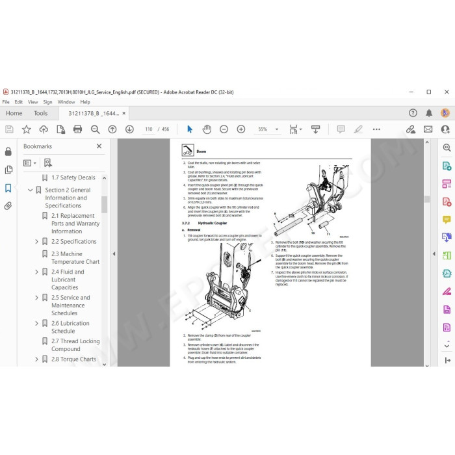Add file to starred with star icon
This screenshot has height=455, width=455.
tap(27, 129)
